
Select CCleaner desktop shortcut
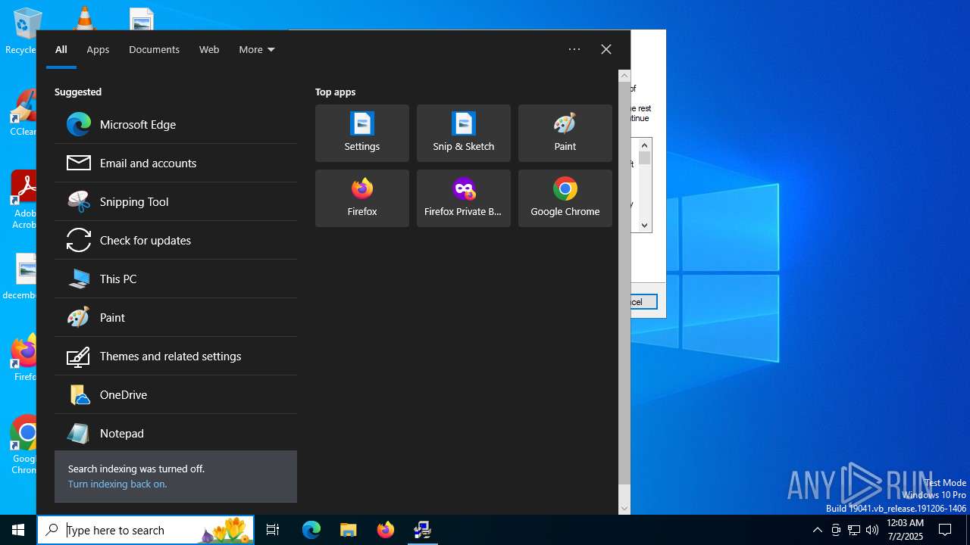(23, 114)
